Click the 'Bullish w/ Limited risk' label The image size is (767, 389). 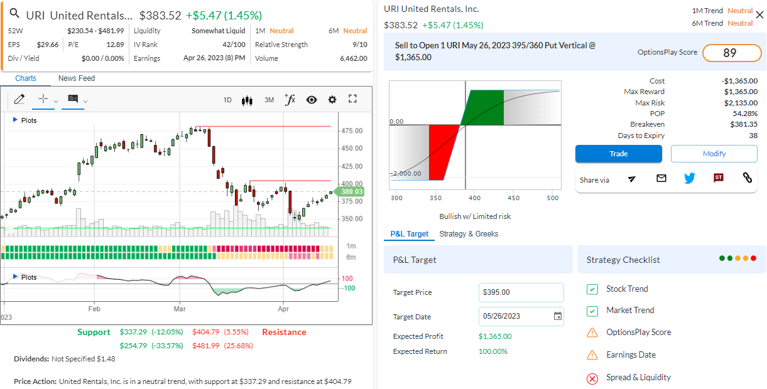tap(475, 216)
